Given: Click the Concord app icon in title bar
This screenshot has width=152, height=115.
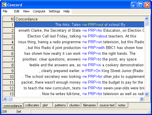Looking at the screenshot, I should coord(4,5).
